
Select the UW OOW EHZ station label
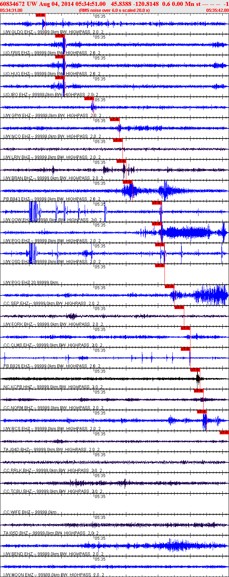click(53, 220)
